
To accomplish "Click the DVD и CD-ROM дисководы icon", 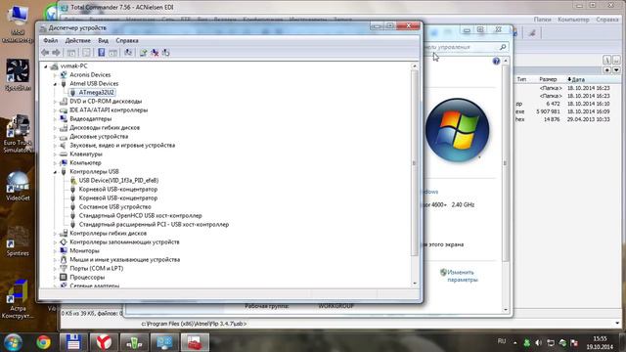I will pos(63,102).
